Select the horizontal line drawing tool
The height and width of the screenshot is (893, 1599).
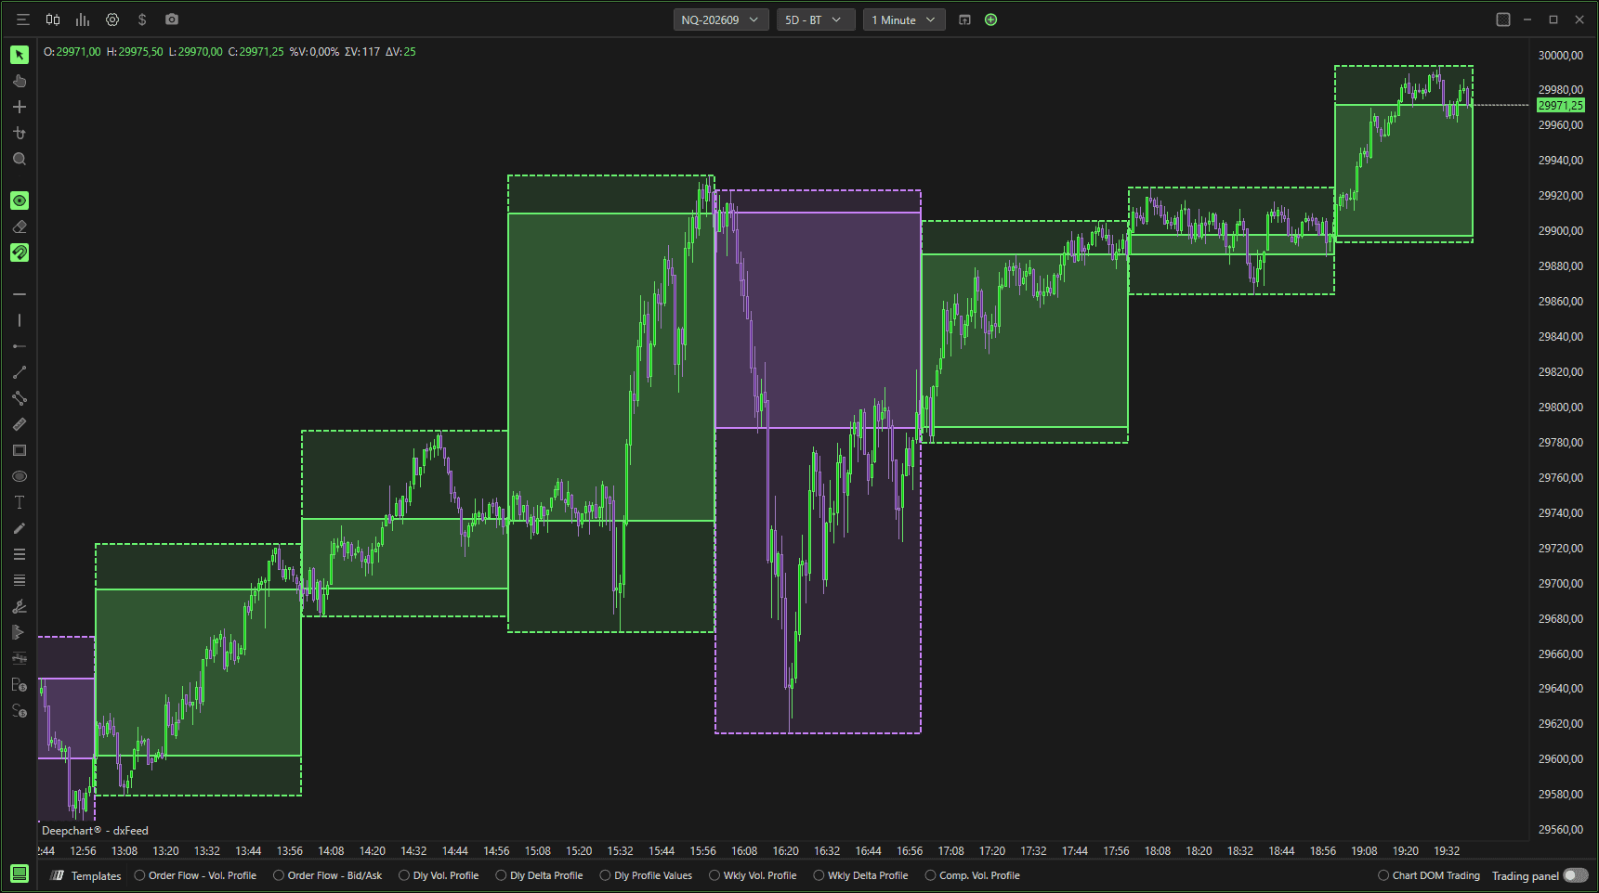pyautogui.click(x=20, y=294)
